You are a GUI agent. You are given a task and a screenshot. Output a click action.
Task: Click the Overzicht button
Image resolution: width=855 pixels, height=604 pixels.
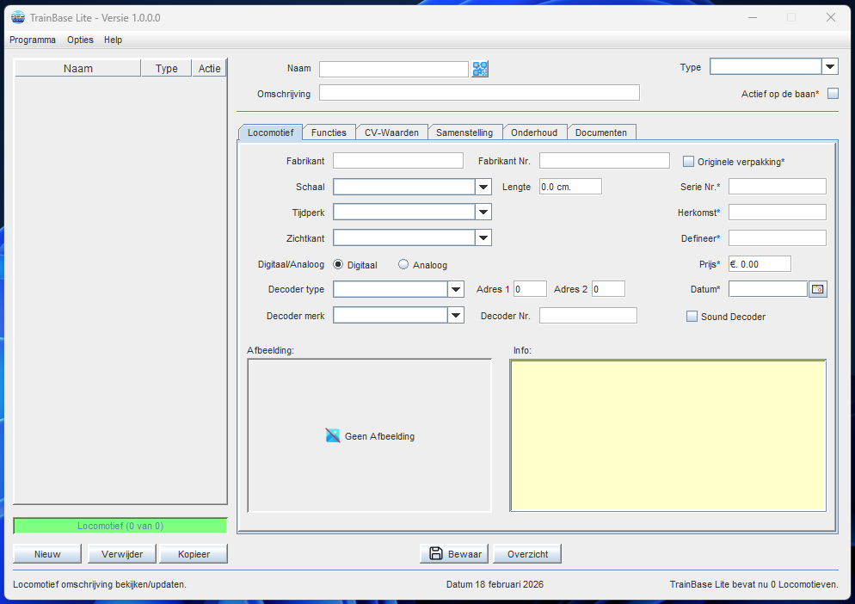pyautogui.click(x=527, y=554)
